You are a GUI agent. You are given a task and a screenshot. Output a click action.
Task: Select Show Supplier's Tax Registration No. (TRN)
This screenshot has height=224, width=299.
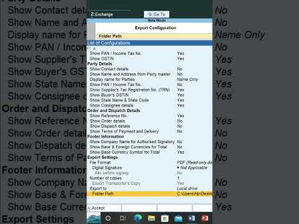(x=130, y=90)
